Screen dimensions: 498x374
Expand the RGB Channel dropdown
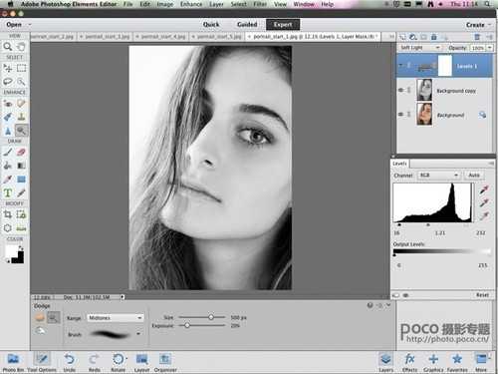tap(438, 176)
